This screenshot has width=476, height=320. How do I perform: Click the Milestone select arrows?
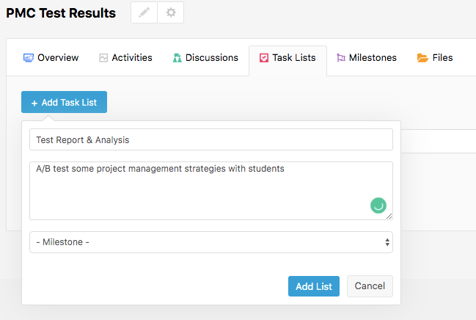click(387, 242)
